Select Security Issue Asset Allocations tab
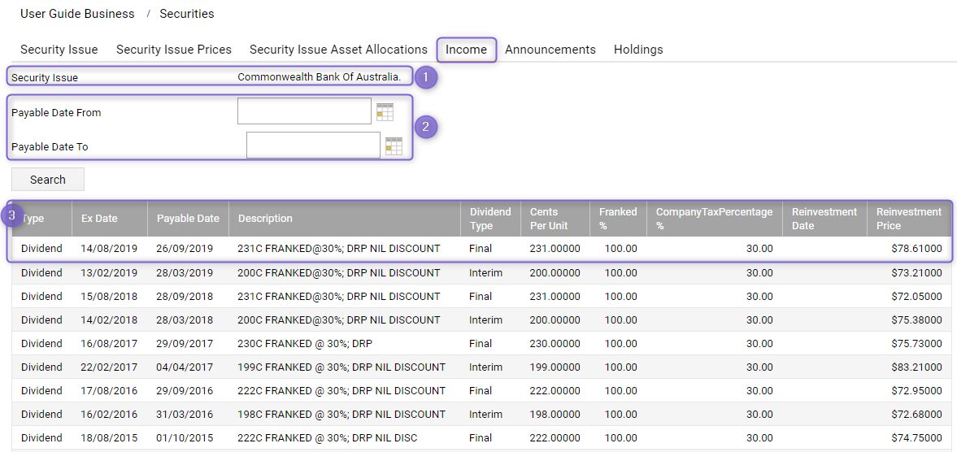This screenshot has width=957, height=452. 339,50
